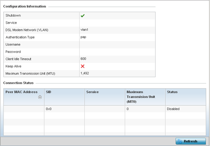The width and height of the screenshot is (210, 146).
Task: Click the Configuration Information section heading
Action: click(25, 6)
